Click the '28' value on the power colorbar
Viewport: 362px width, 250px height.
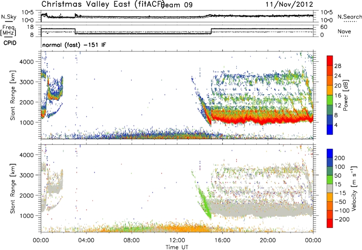click(338, 66)
